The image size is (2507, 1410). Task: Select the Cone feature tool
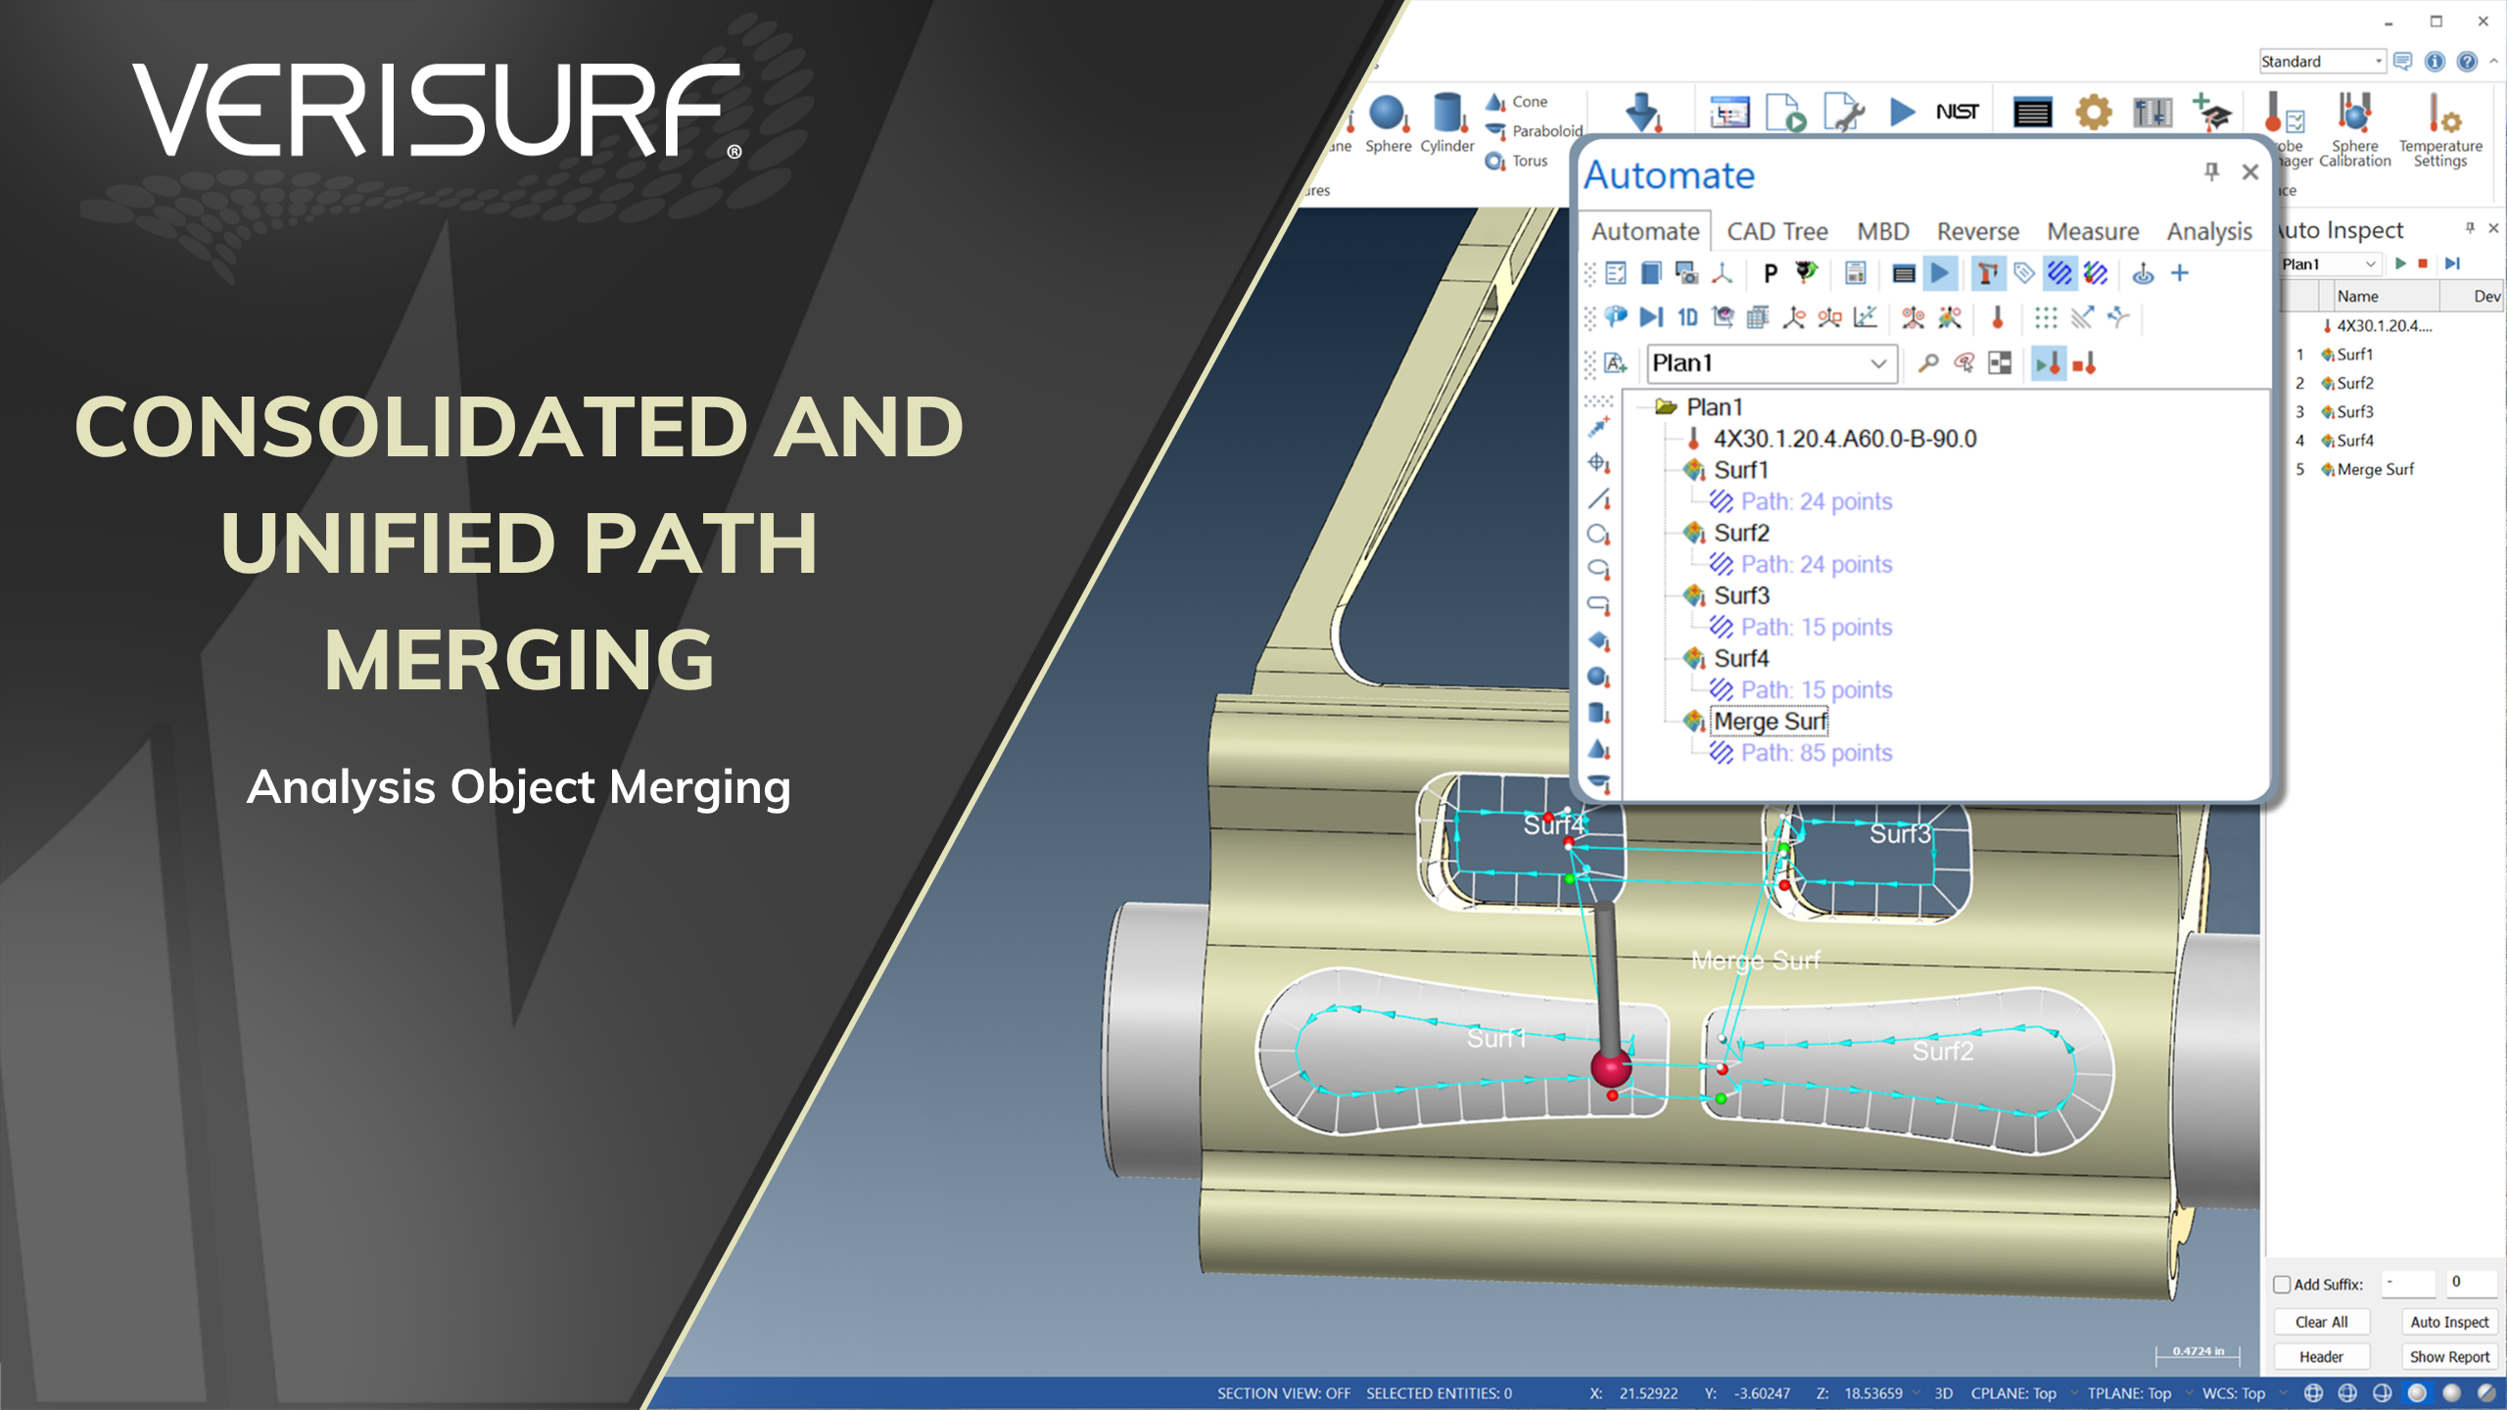pyautogui.click(x=1517, y=102)
